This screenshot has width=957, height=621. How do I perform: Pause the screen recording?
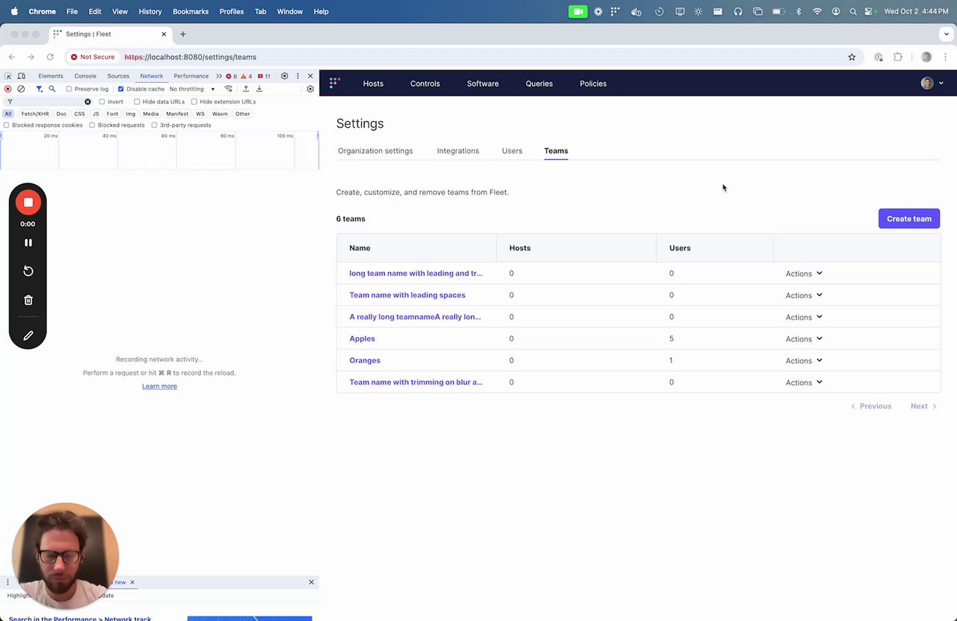(28, 242)
